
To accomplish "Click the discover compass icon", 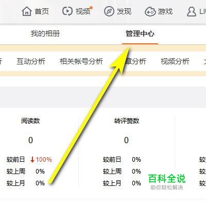I will click(109, 11).
